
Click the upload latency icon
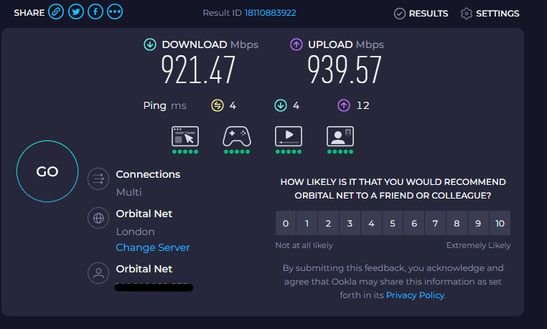pyautogui.click(x=344, y=105)
